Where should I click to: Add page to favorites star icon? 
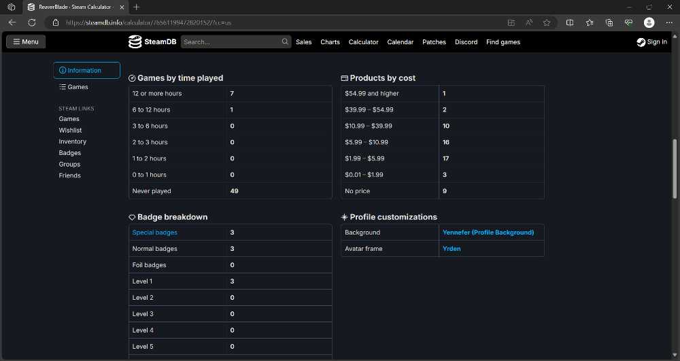547,22
